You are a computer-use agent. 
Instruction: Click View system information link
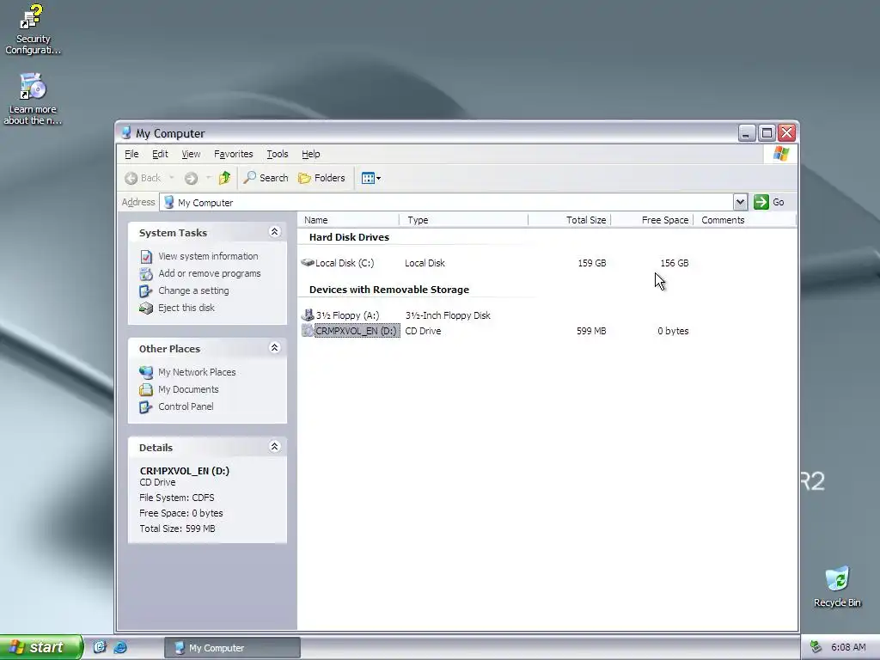[x=208, y=256]
